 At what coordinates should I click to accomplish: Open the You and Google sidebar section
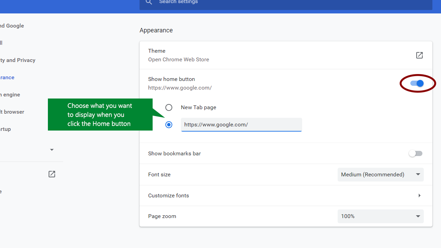click(x=12, y=26)
